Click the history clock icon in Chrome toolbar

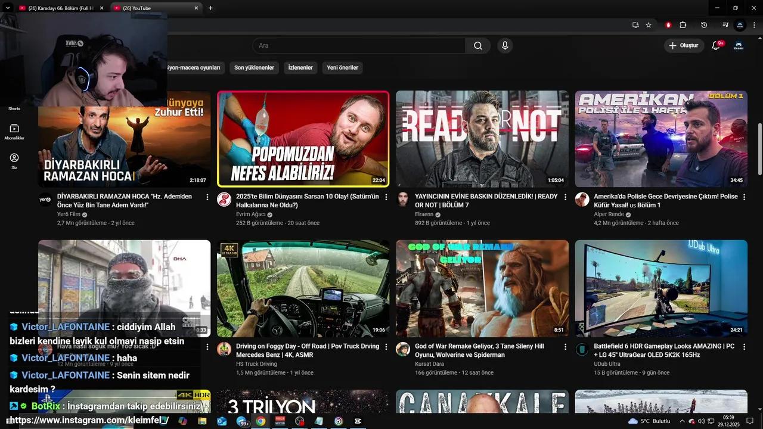704,25
